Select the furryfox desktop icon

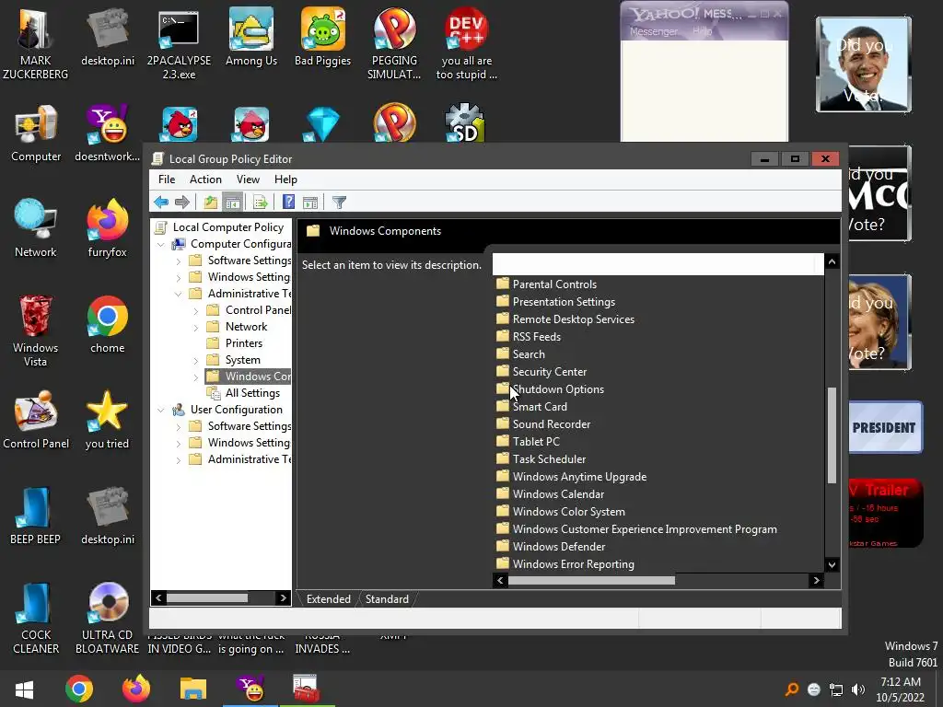coord(108,228)
